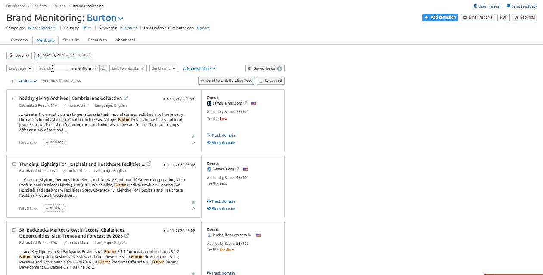Check the Trending: Lighting For Hospitals checkbox
The width and height of the screenshot is (543, 275).
click(x=14, y=164)
